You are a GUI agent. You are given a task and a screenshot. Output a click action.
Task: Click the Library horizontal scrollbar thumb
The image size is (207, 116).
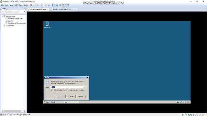coord(12,111)
